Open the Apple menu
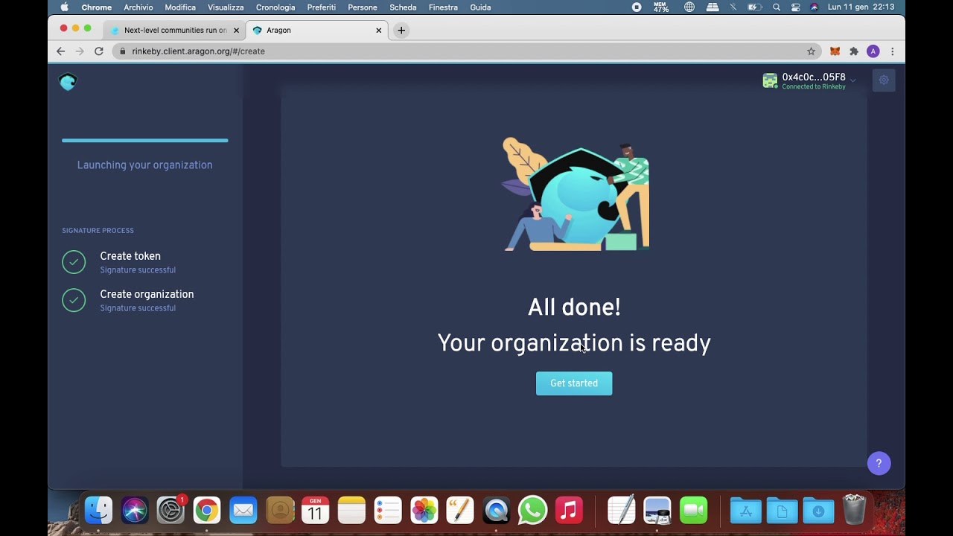The image size is (953, 536). [x=64, y=7]
